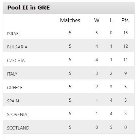This screenshot has height=139, width=139.
Task: Click Slovenia's points value of 3
Action: (126, 113)
